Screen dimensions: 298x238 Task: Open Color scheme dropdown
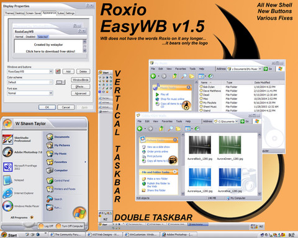pyautogui.click(x=51, y=82)
